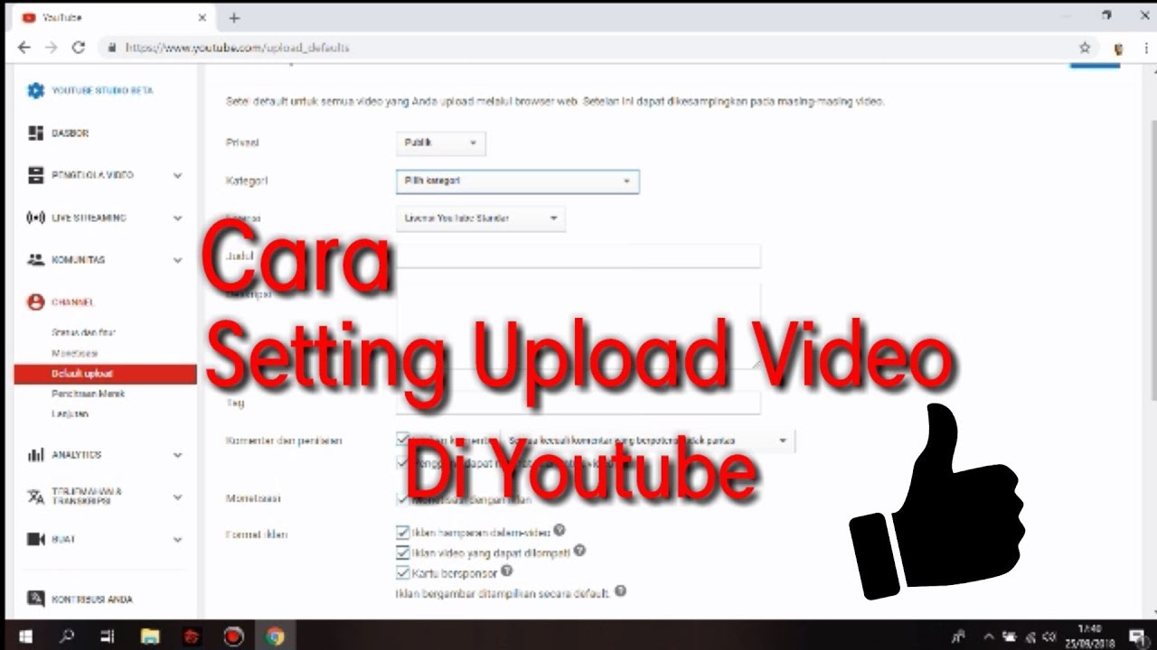The image size is (1157, 650).
Task: Expand the Pengelola Video section
Action: (177, 175)
